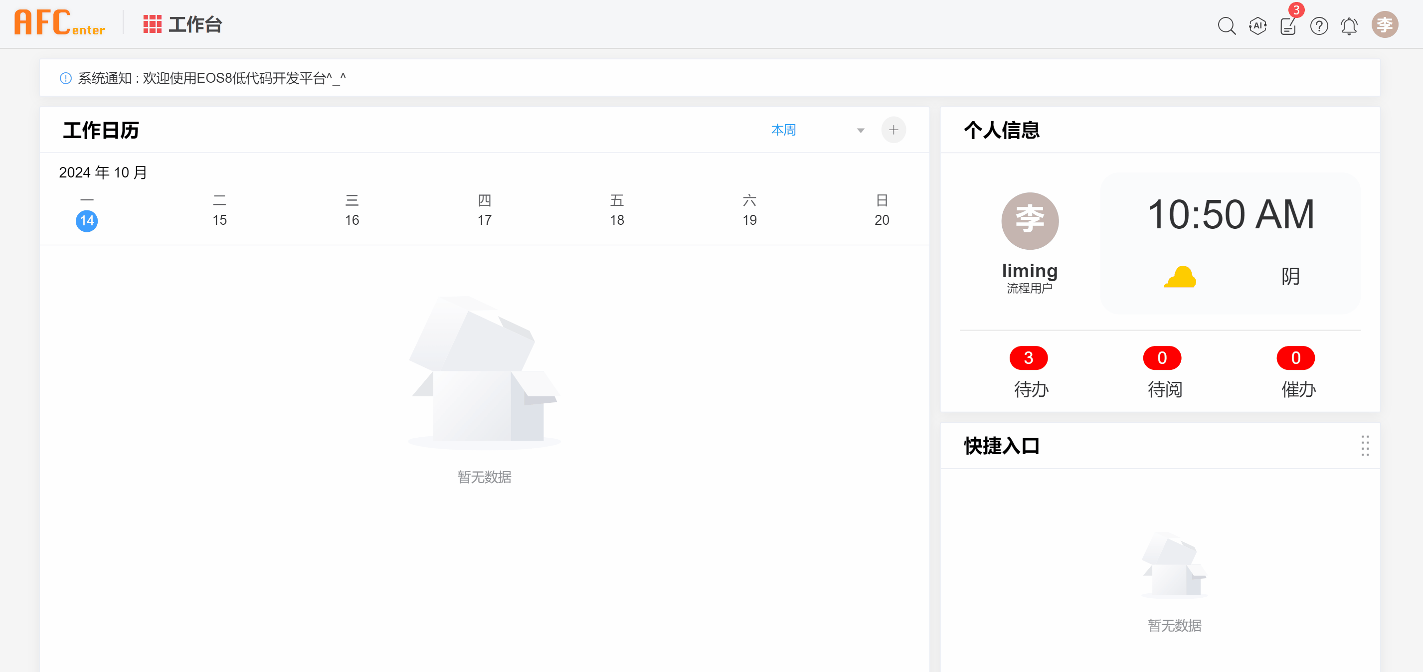Open the AI assistant icon
This screenshot has width=1423, height=672.
coord(1257,25)
